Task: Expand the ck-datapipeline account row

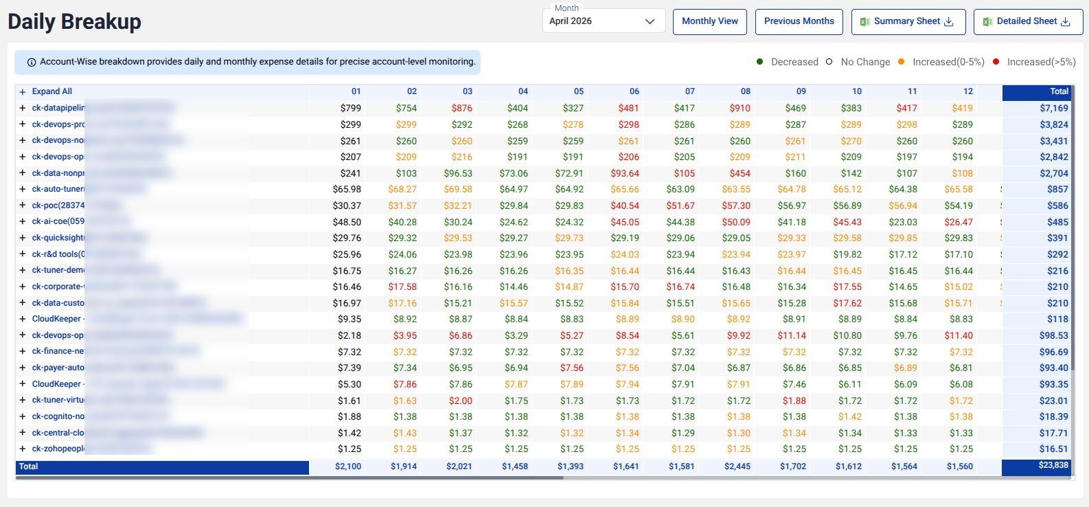Action: [x=23, y=108]
